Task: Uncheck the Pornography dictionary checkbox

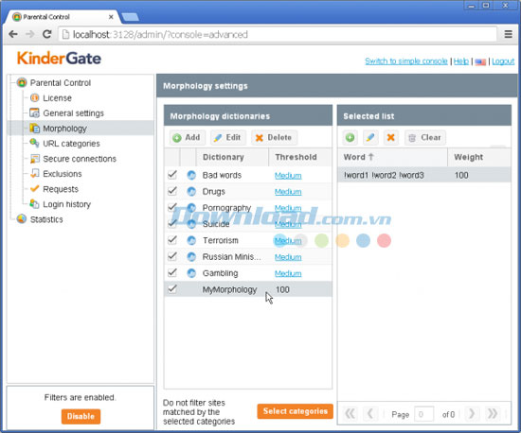Action: point(172,207)
